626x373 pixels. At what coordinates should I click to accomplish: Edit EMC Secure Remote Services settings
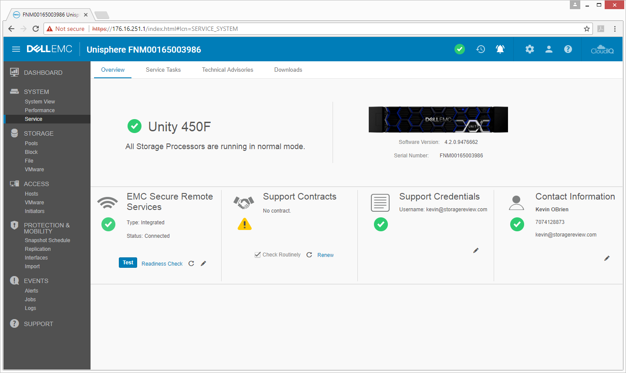[203, 263]
